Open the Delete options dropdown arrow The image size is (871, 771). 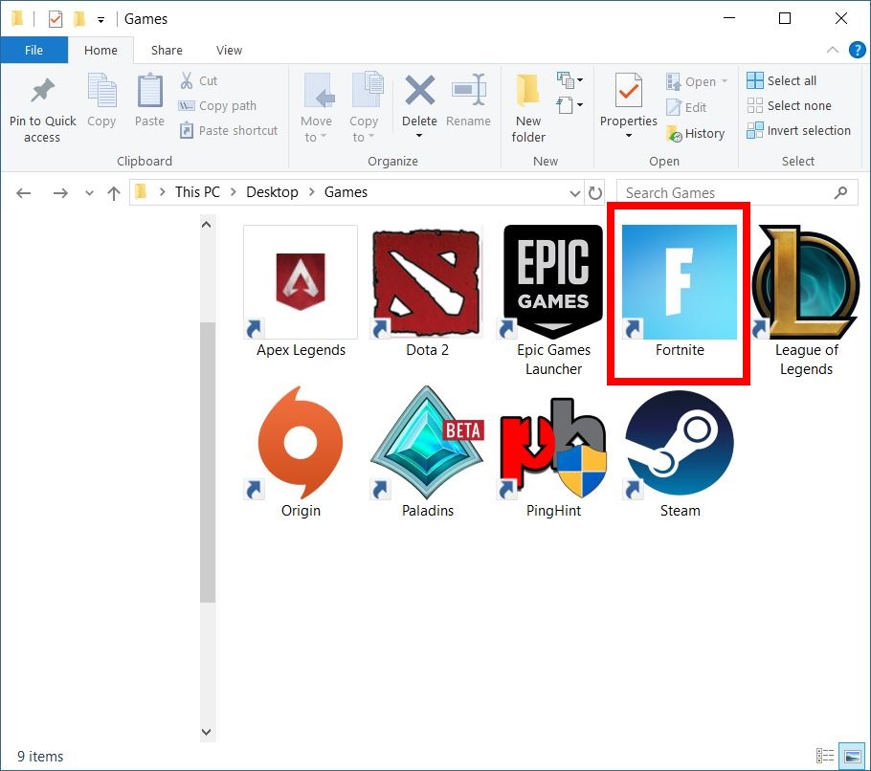[x=419, y=136]
